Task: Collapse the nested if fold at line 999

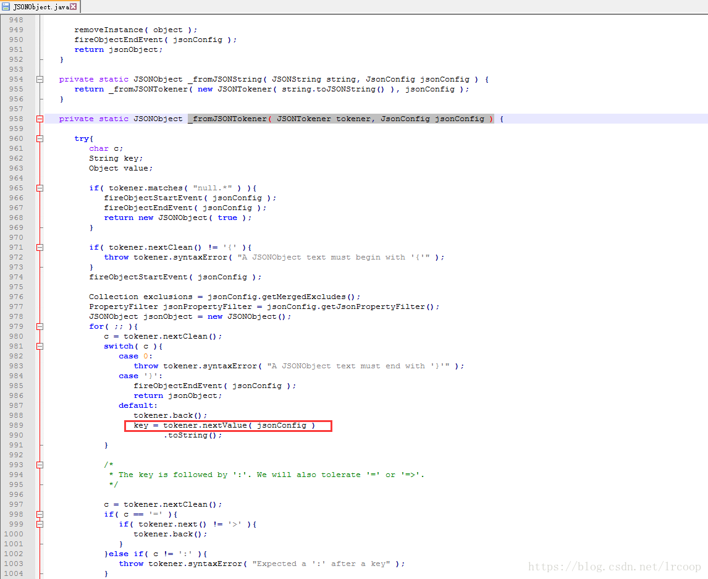Action: pyautogui.click(x=40, y=525)
